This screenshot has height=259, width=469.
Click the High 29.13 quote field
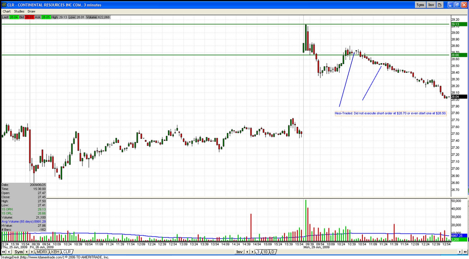pyautogui.click(x=59, y=17)
